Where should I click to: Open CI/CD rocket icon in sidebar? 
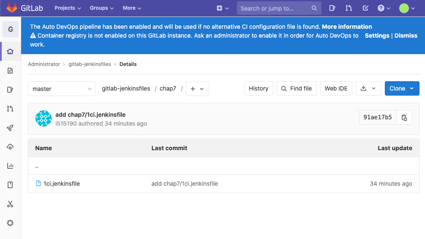coord(10,128)
